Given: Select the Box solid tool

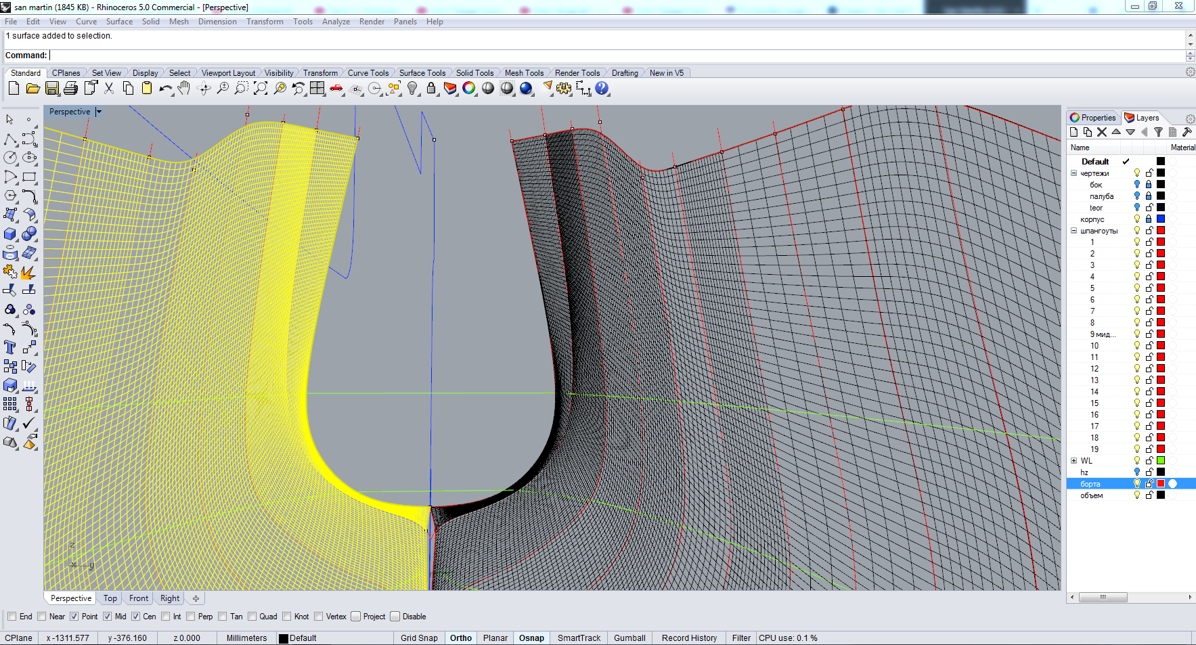Looking at the screenshot, I should [10, 234].
